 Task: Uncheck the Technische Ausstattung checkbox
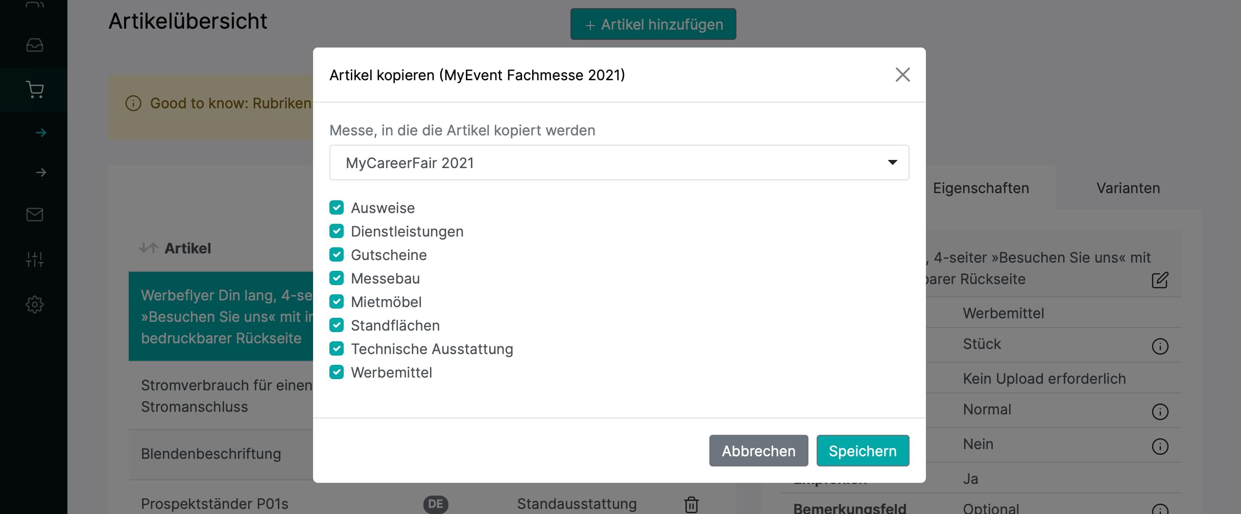coord(337,348)
